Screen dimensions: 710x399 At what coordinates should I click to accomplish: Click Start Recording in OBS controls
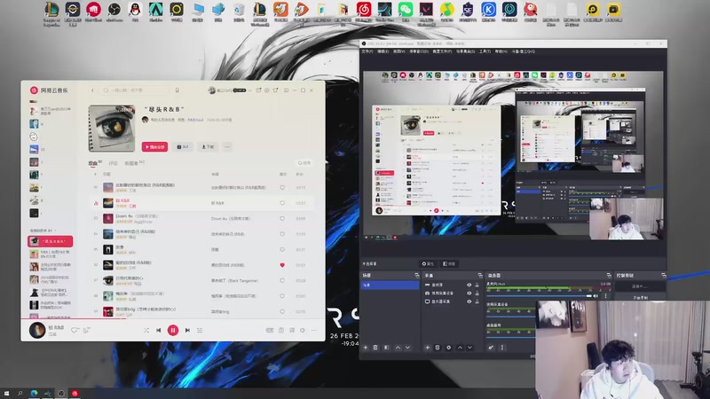(640, 297)
